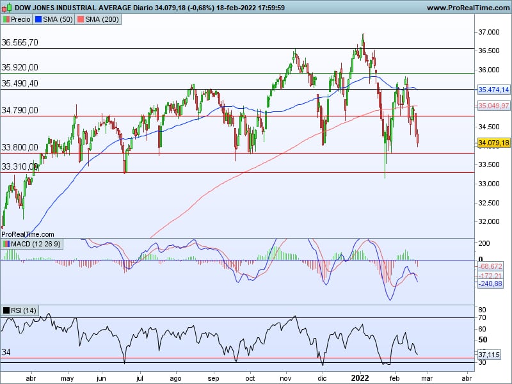
Task: Click the ProRealTime.com text in the chart corner
Action: pos(28,234)
